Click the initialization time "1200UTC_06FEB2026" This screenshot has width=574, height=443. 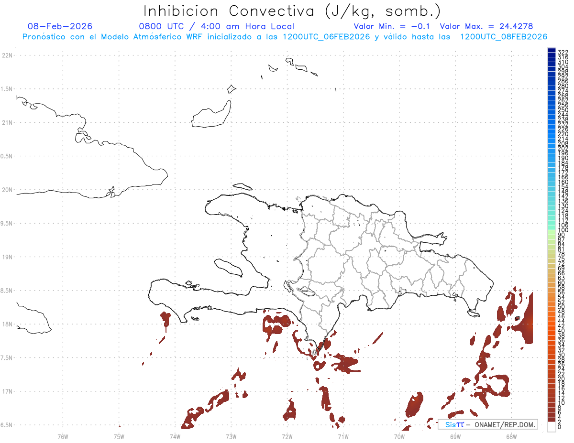click(326, 37)
